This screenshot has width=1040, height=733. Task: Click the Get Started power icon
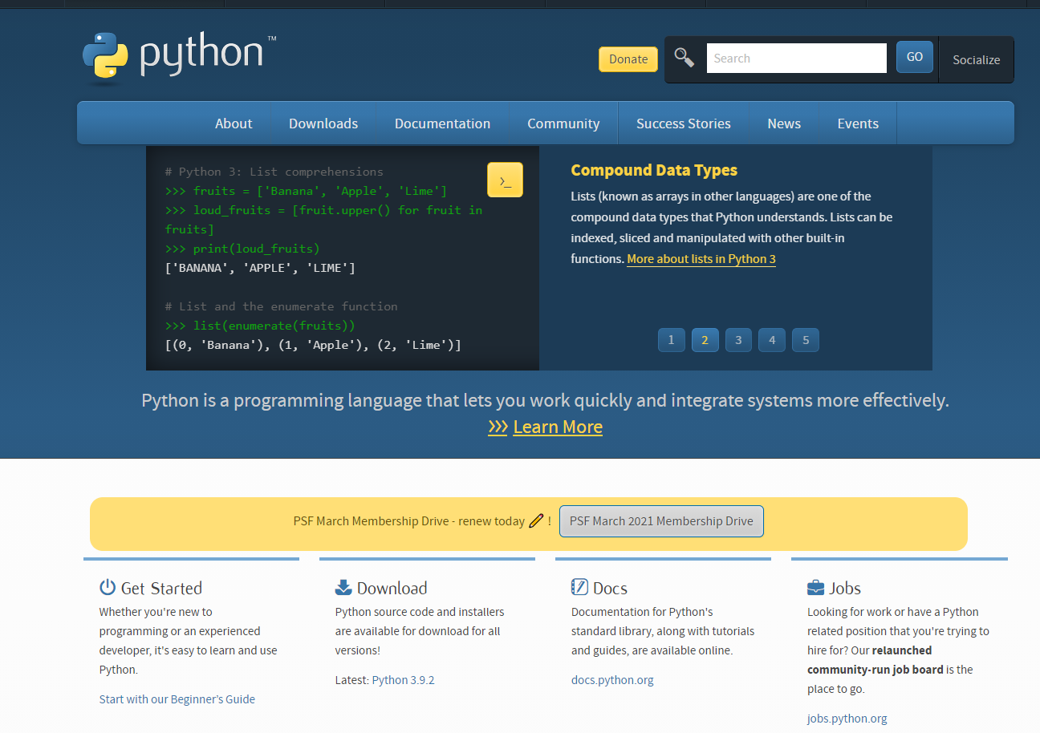(108, 587)
